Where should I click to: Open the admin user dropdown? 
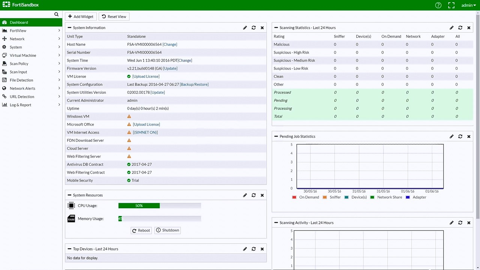(x=468, y=5)
